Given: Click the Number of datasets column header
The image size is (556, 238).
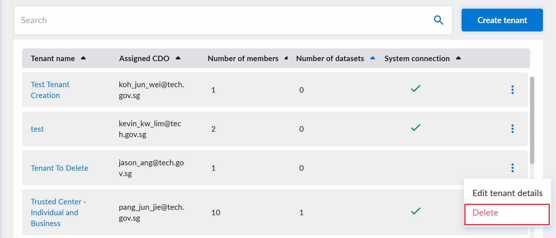Looking at the screenshot, I should (330, 59).
